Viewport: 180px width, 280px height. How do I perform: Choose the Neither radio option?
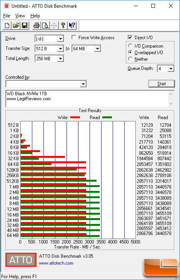click(x=130, y=59)
